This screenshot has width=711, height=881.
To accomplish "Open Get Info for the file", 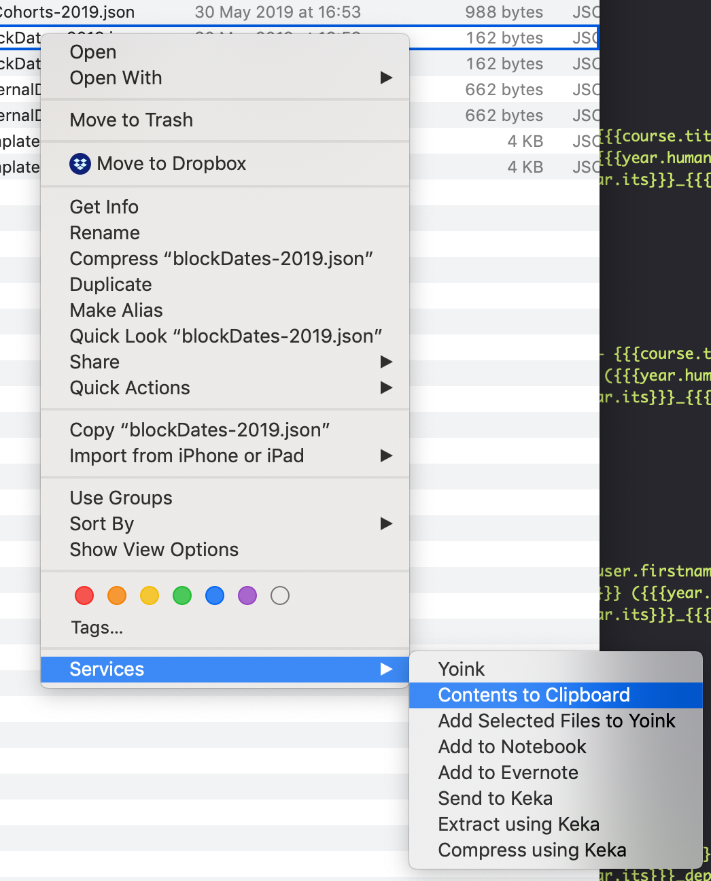I will [x=225, y=207].
